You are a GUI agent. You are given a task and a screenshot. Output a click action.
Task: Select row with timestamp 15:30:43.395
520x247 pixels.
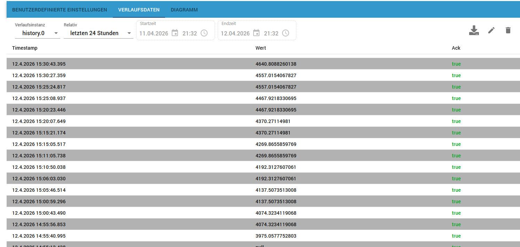tap(263, 64)
